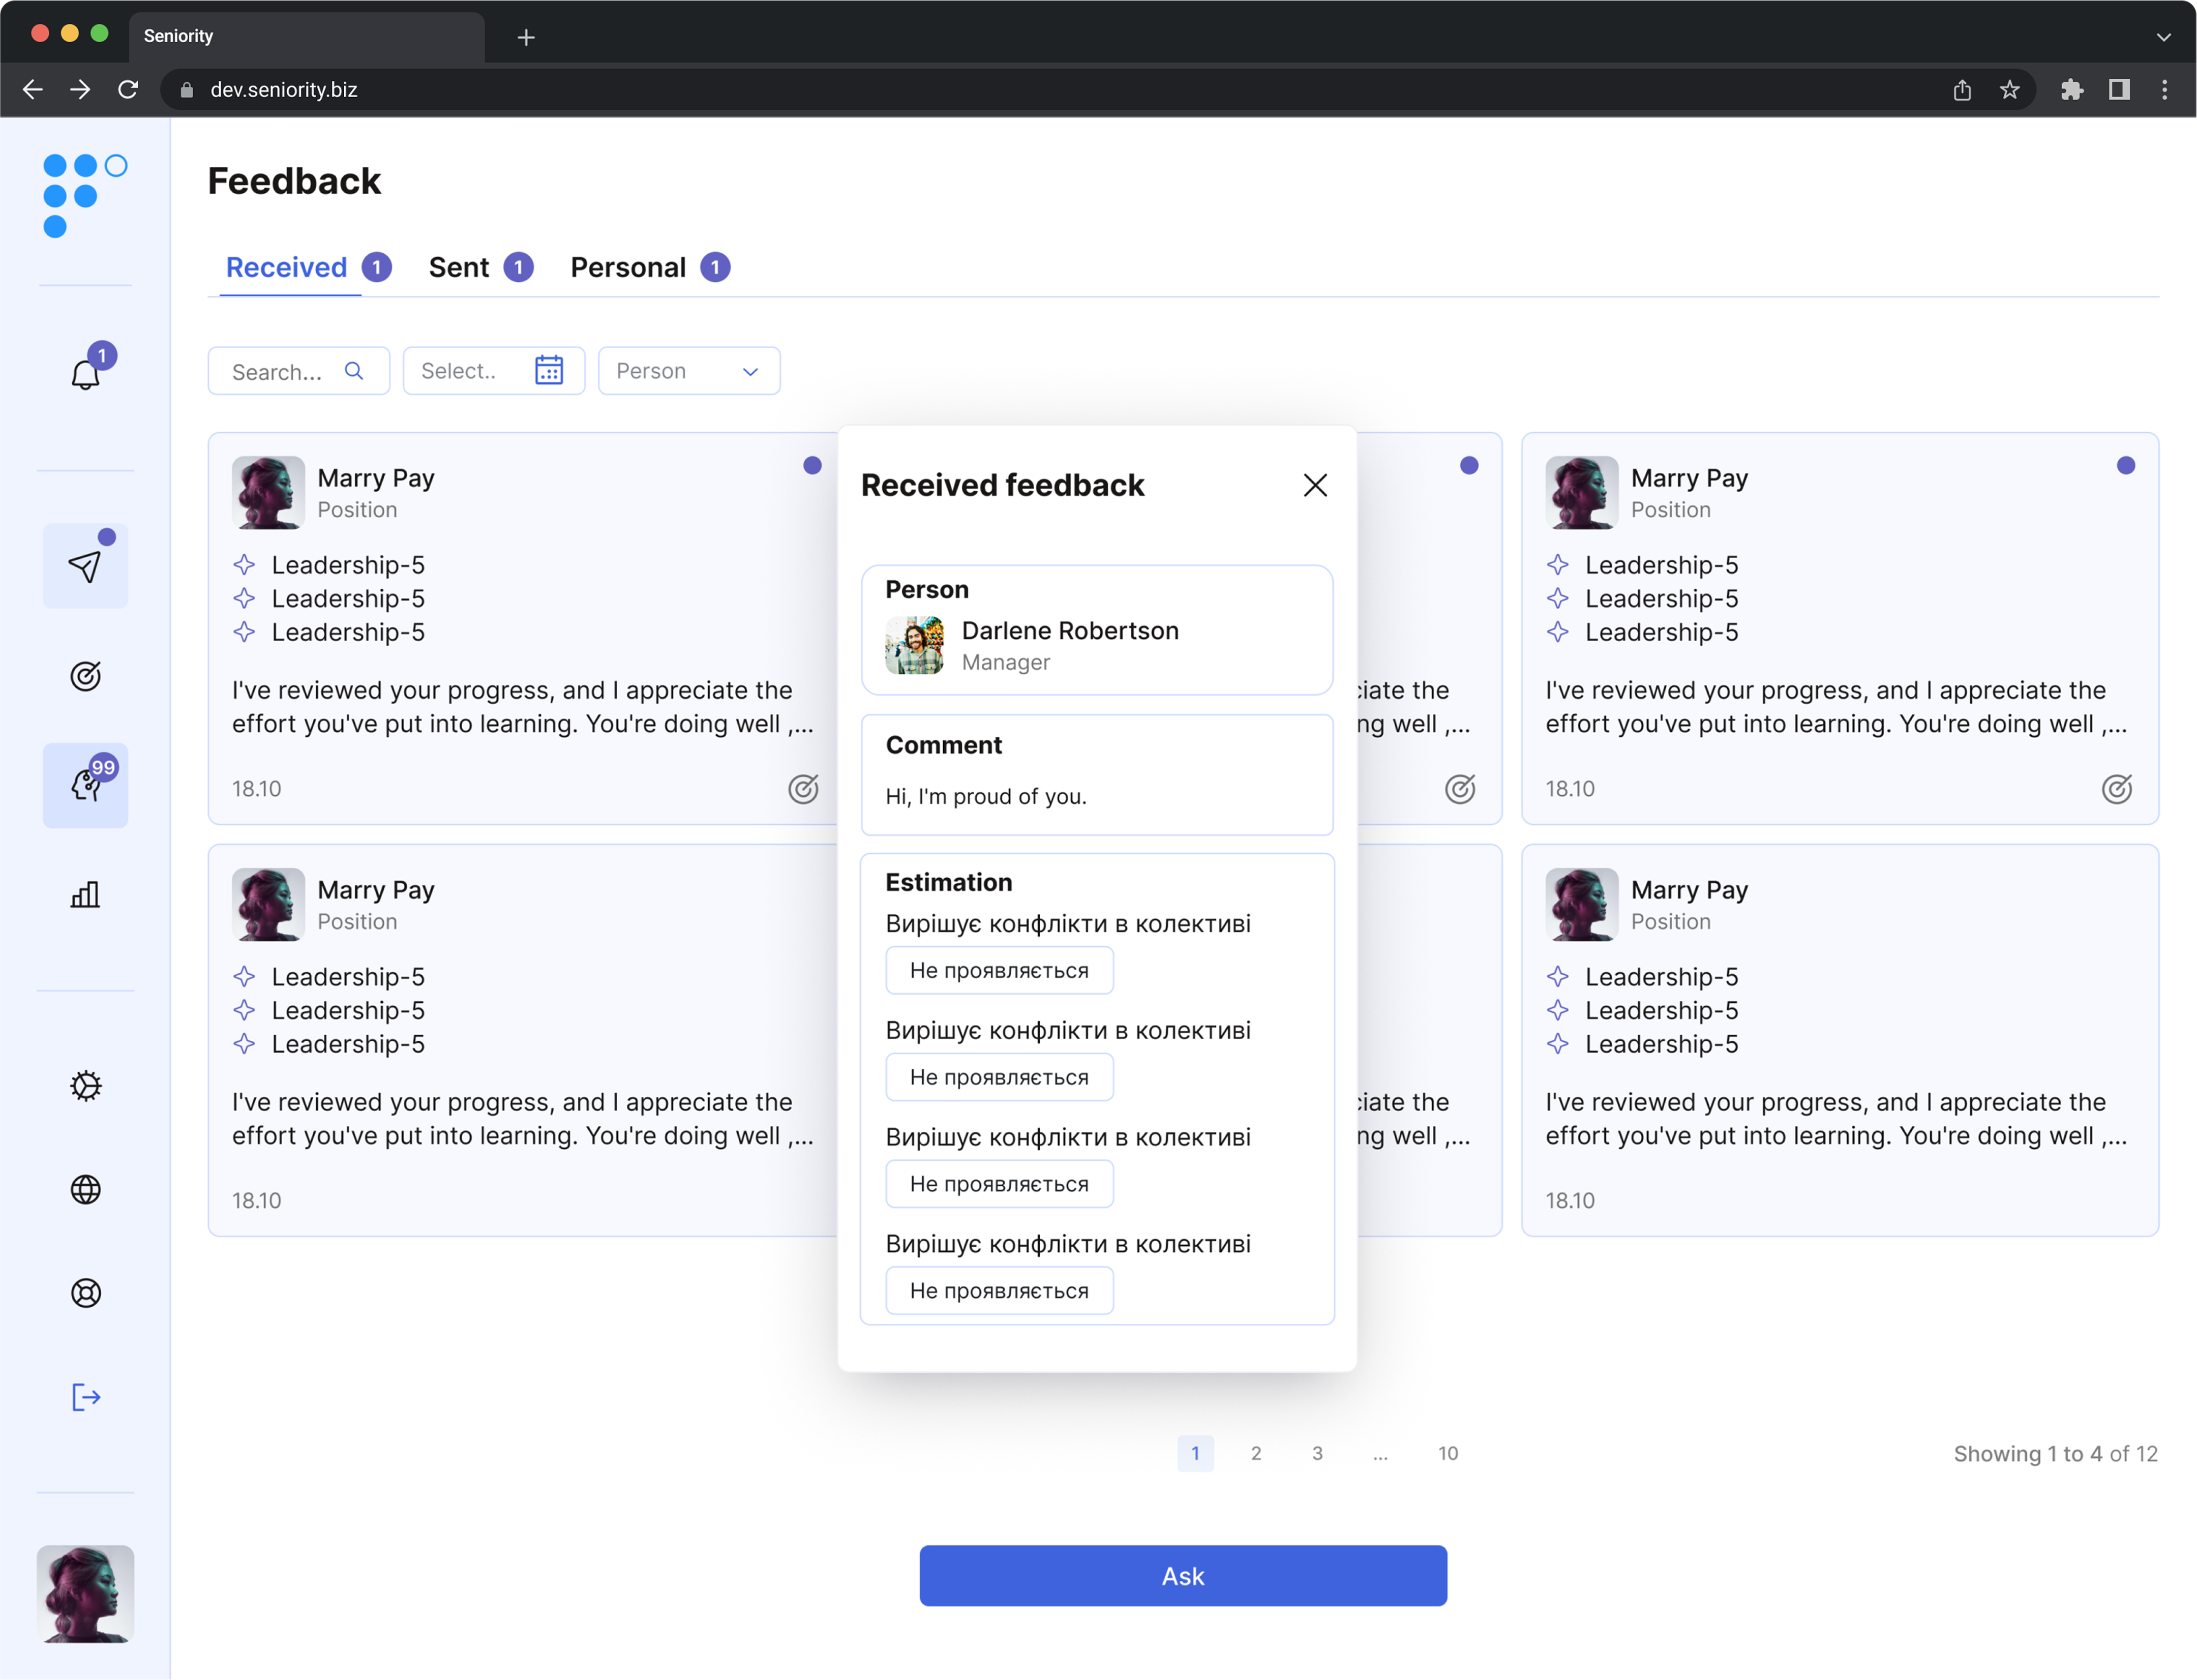Open the target goals icon in the sidebar
Image resolution: width=2197 pixels, height=1680 pixels.
tap(85, 676)
